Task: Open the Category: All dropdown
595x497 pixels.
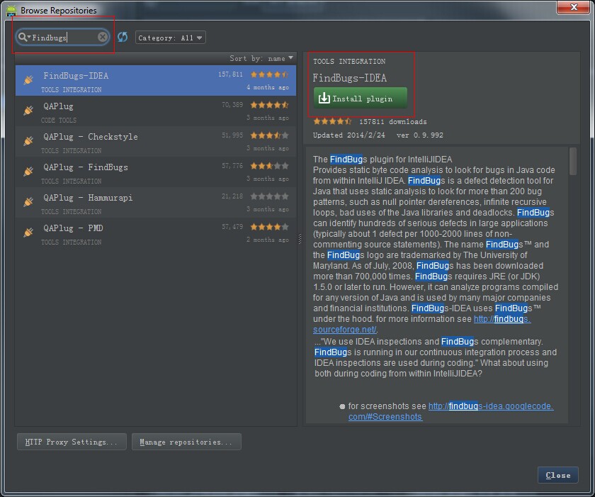Action: [171, 38]
